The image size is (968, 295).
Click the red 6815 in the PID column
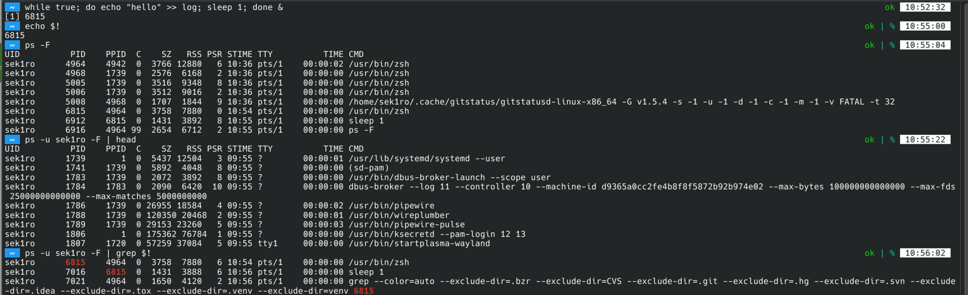point(75,262)
